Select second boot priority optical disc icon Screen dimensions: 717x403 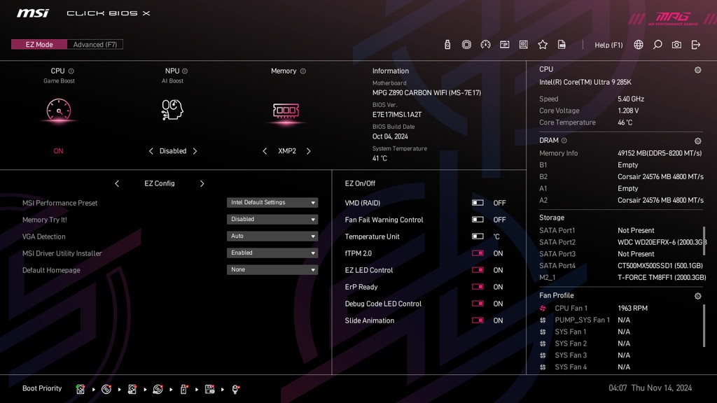coord(106,389)
